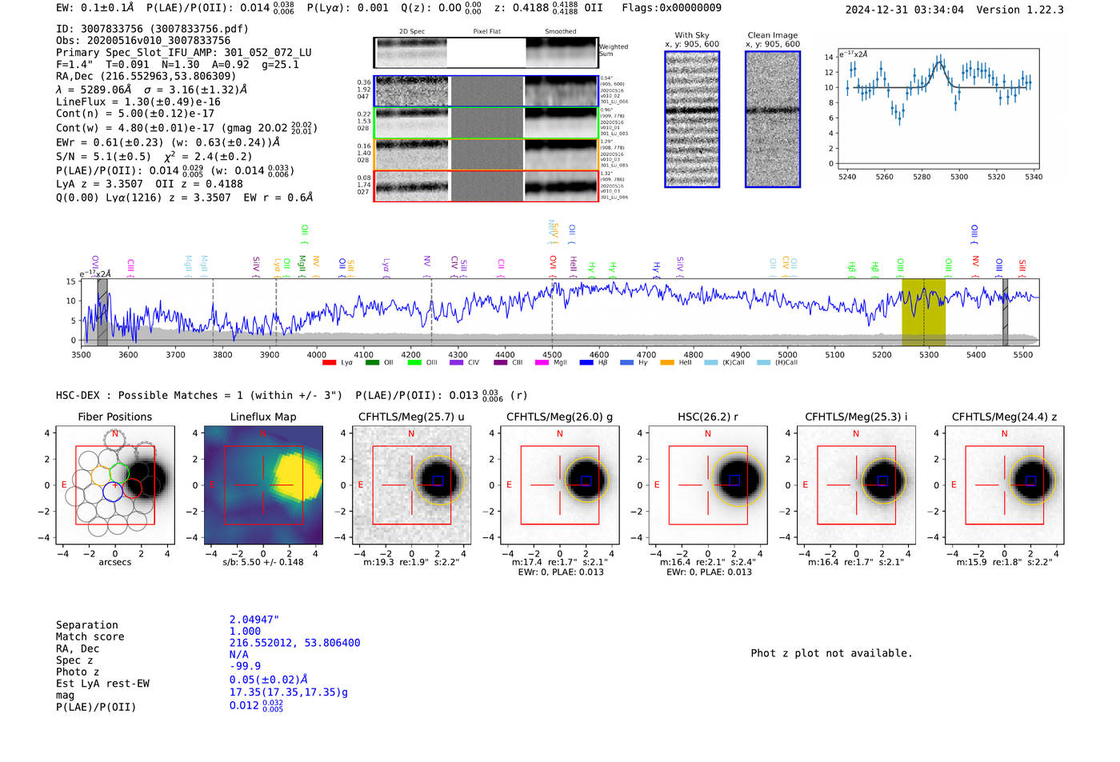Screen dimensions: 1120x762
Task: Click the With Sky 2D image
Action: point(692,119)
